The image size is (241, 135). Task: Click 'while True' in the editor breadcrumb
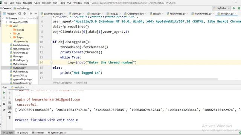click(81, 82)
